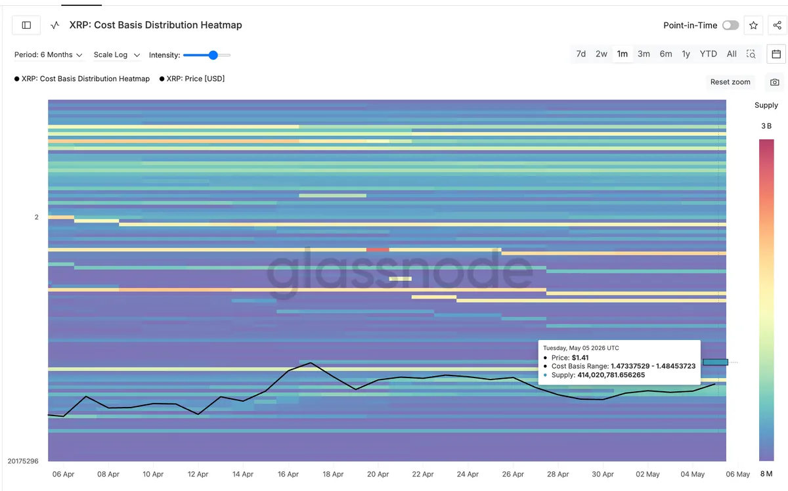Click the 26 Apr axis label
The height and width of the screenshot is (491, 788).
[513, 474]
